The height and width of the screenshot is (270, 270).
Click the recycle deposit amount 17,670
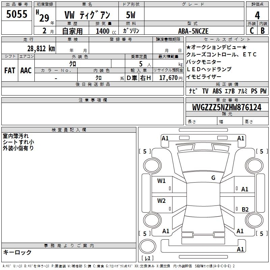(168, 78)
